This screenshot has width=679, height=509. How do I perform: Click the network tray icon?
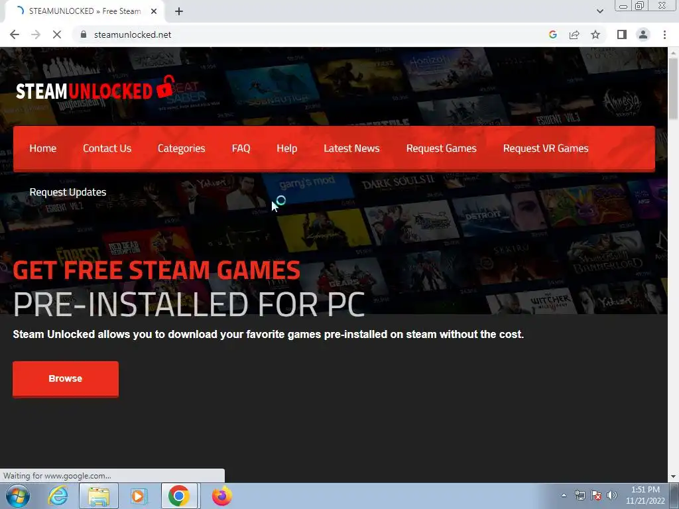click(x=580, y=495)
